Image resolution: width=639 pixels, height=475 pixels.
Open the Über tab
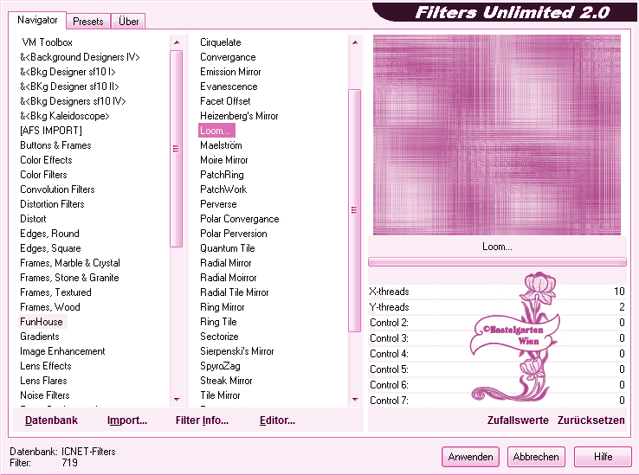pos(128,21)
